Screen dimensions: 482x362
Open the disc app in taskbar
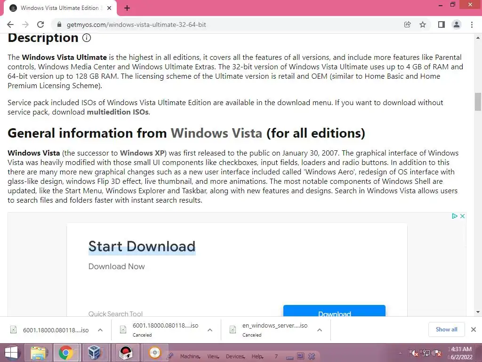[x=154, y=353]
